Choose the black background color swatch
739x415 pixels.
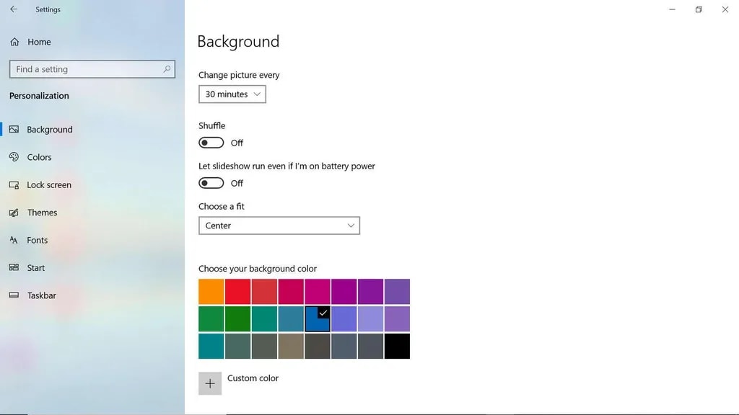[x=397, y=346]
